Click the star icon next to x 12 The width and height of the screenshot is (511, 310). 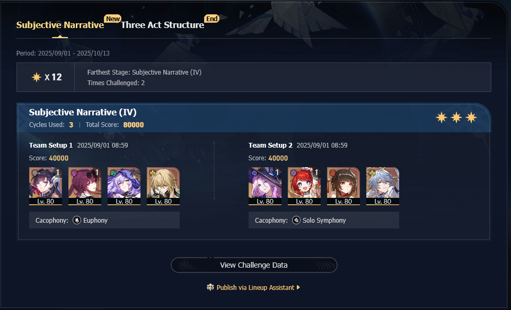pos(37,77)
